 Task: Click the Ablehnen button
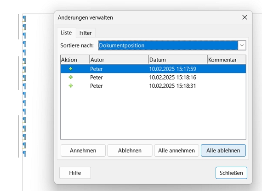pos(130,151)
